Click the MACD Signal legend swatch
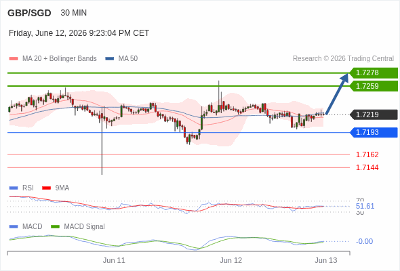This screenshot has width=400, height=271. pos(55,227)
